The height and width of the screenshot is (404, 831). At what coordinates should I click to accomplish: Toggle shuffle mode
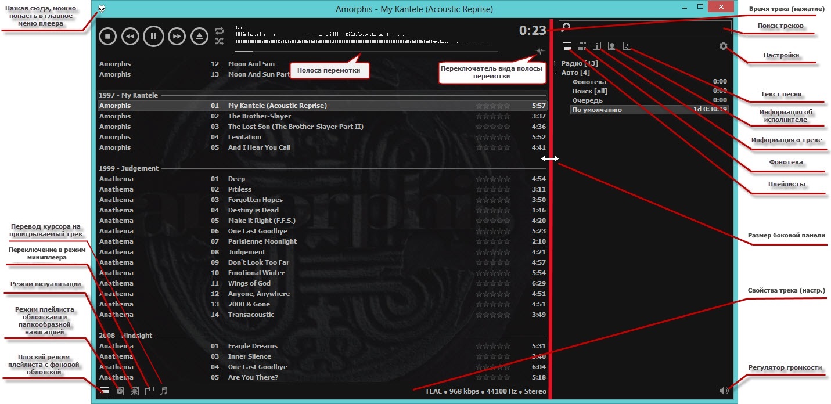[219, 41]
